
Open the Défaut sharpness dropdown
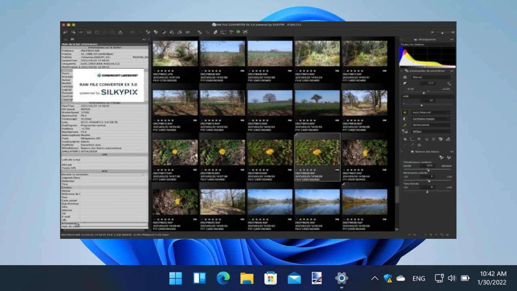coord(431,131)
